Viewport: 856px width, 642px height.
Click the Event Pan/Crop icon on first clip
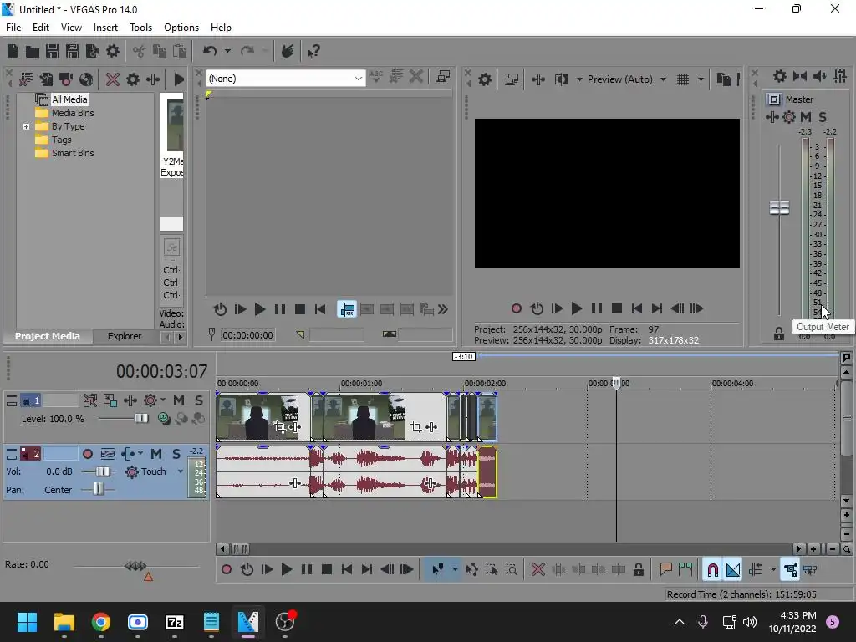(280, 427)
